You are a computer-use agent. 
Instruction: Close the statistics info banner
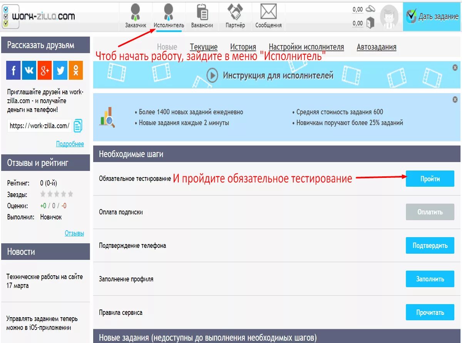point(455,100)
